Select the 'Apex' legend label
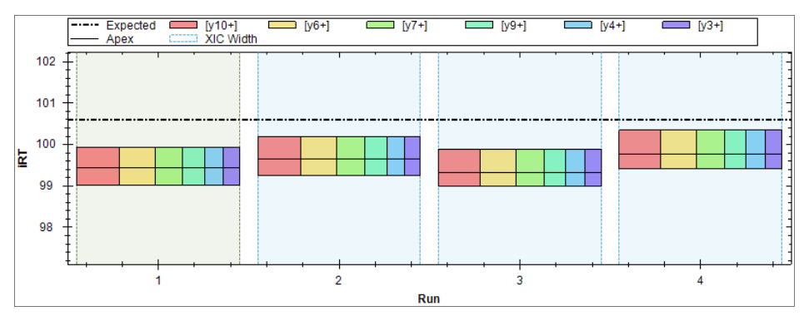Image resolution: width=809 pixels, height=321 pixels. click(120, 38)
